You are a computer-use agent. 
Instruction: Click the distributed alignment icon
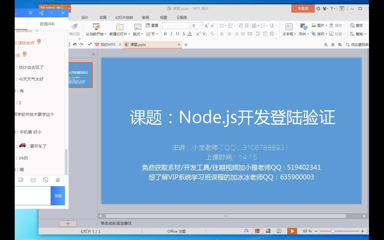(250, 34)
